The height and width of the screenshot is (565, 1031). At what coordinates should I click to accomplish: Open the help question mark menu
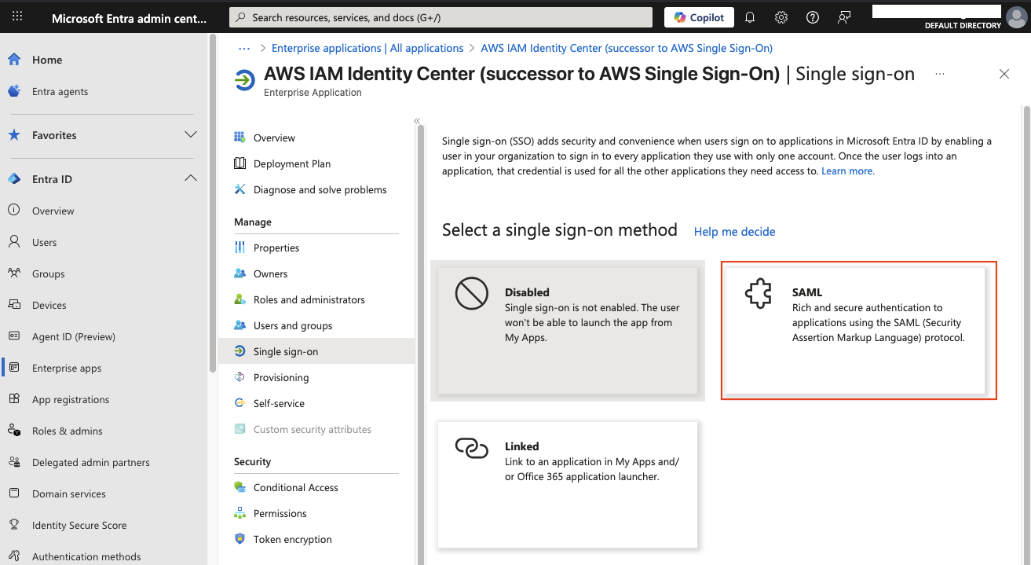point(812,17)
